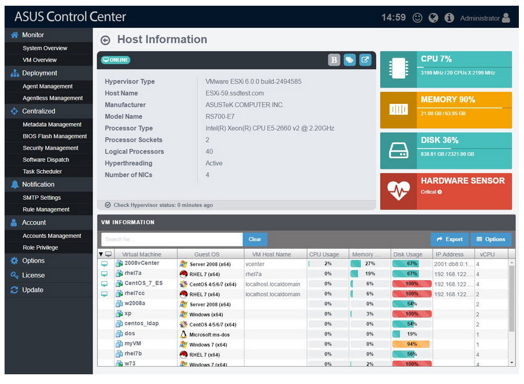Open the external link icon button

pos(365,60)
